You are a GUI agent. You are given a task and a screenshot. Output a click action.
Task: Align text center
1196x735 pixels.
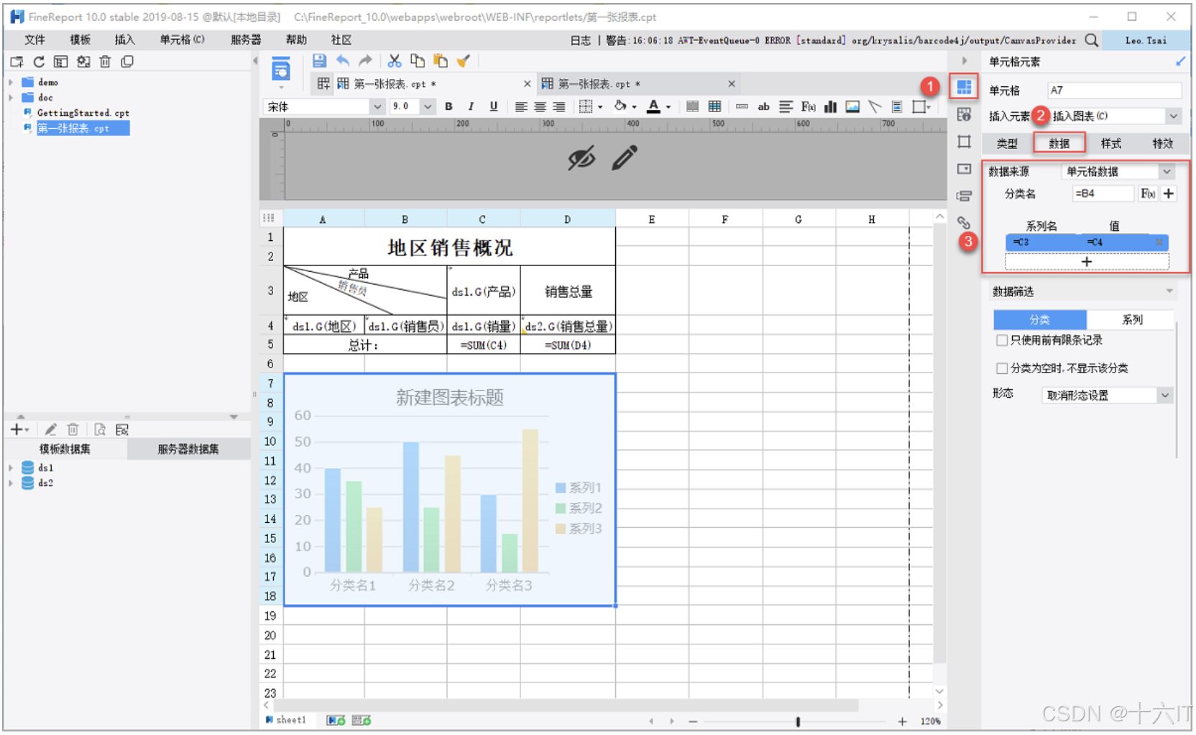pyautogui.click(x=540, y=106)
